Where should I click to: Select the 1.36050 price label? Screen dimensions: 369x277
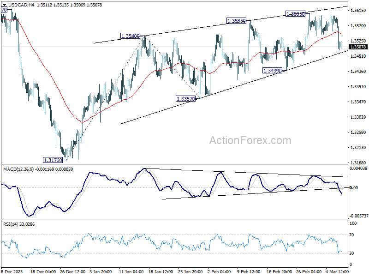(x=295, y=14)
